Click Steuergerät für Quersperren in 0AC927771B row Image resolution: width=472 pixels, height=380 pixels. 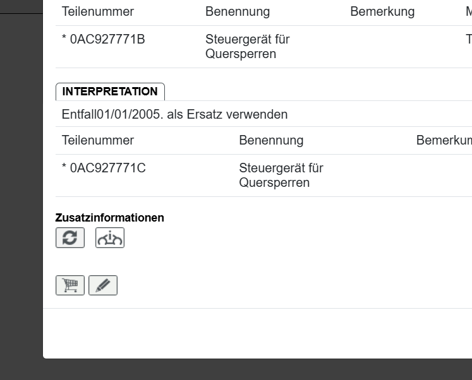(248, 47)
